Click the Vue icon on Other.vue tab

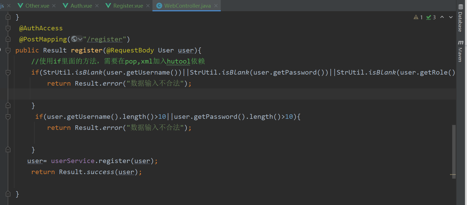[x=20, y=6]
